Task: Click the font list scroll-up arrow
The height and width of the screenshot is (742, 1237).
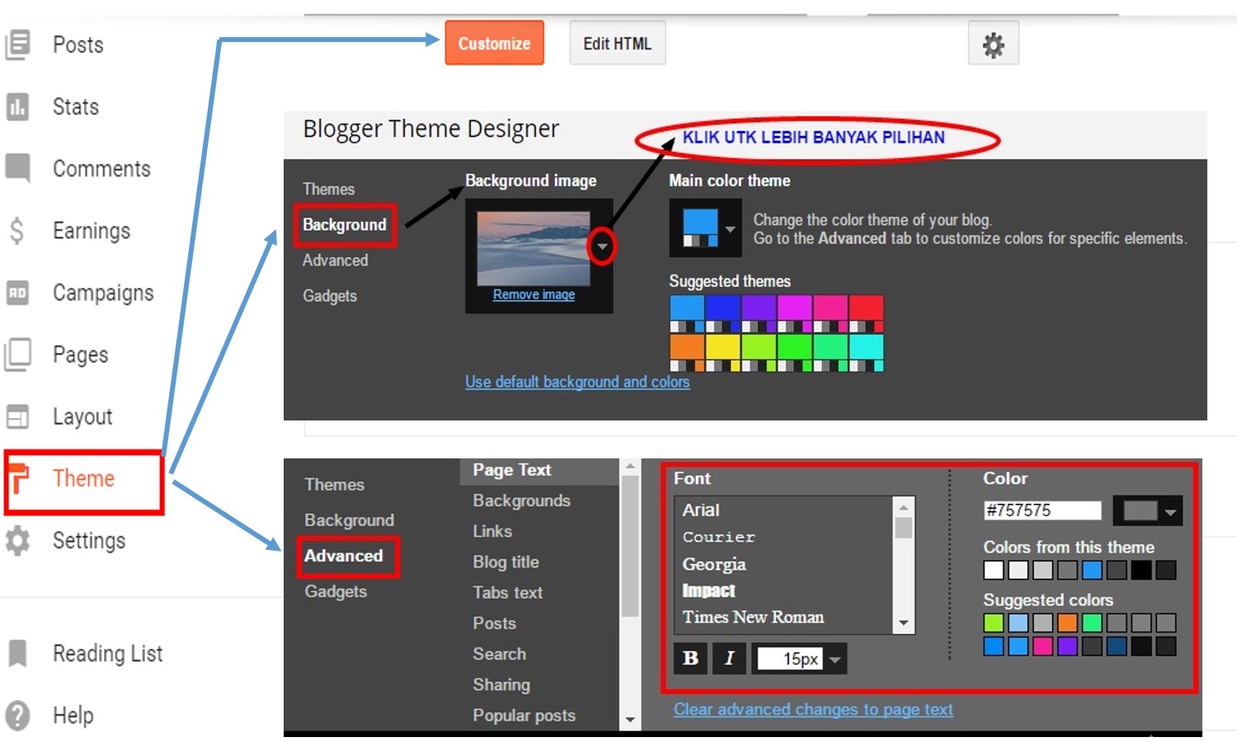Action: click(x=904, y=506)
